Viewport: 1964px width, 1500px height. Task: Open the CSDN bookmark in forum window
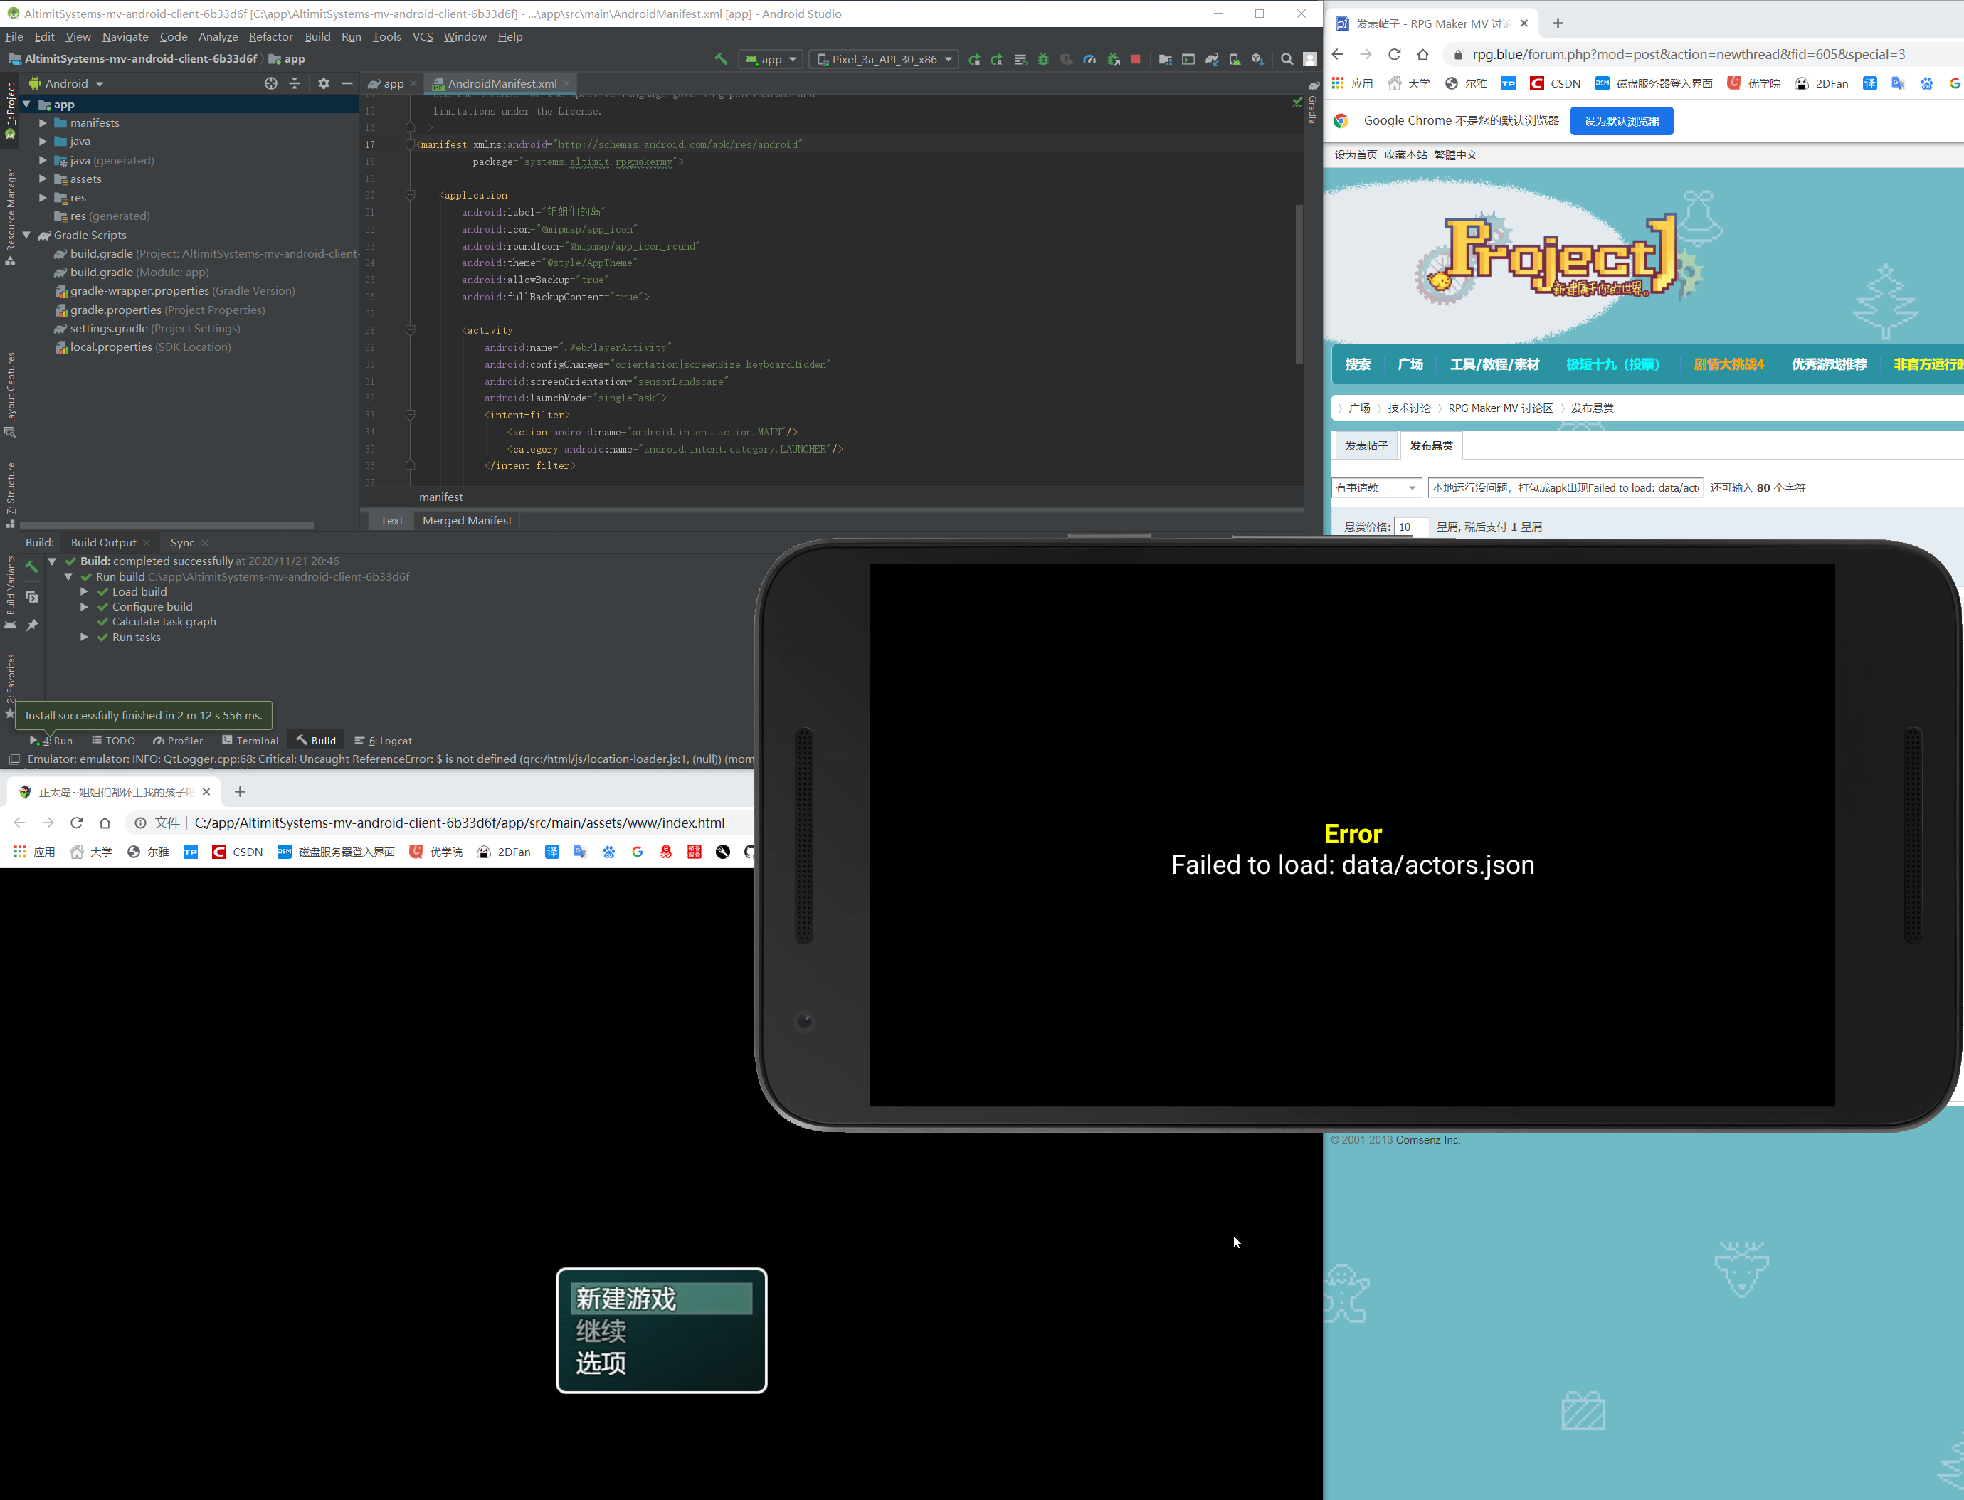point(1555,83)
